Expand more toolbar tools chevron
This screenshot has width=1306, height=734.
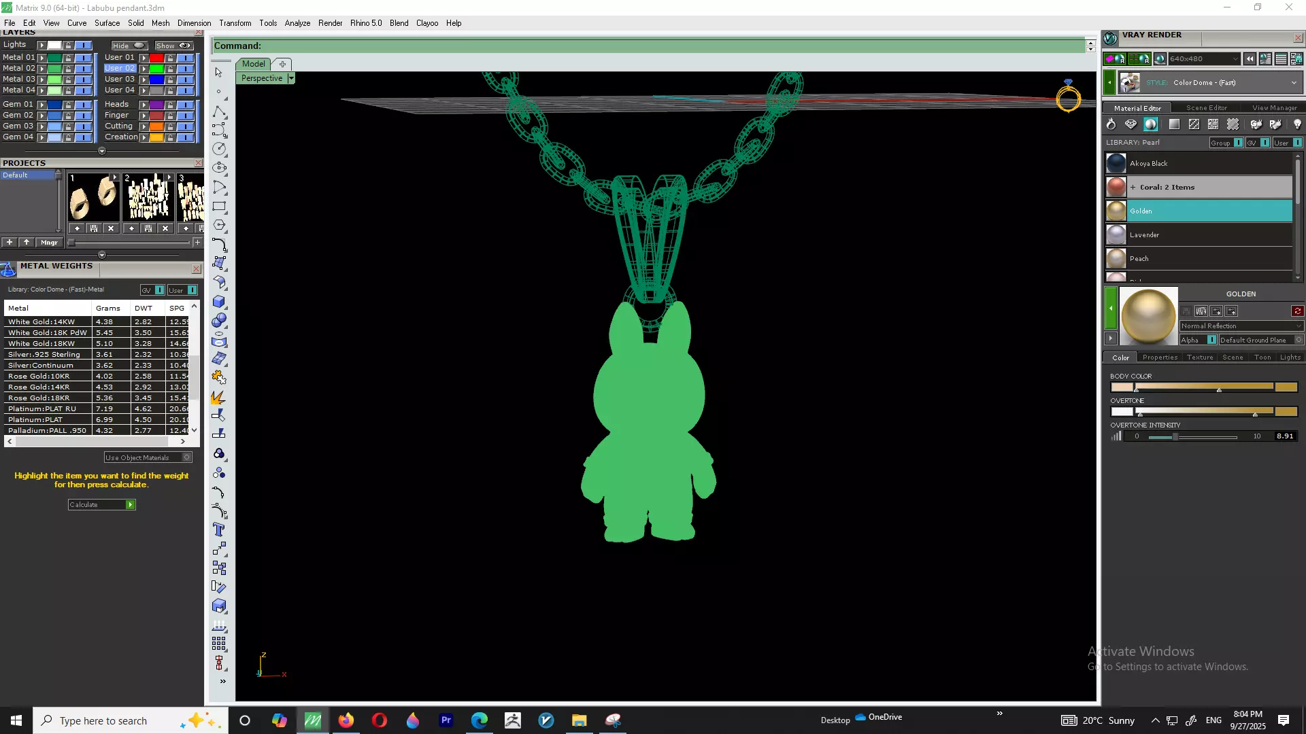(x=222, y=681)
